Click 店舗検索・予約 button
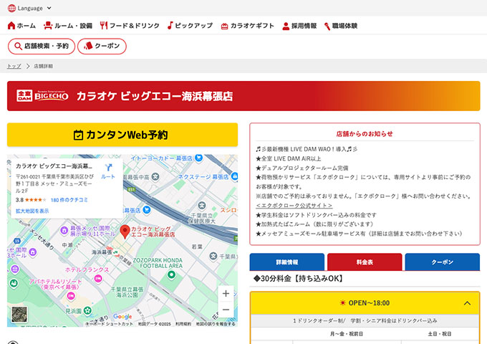Viewport: 487px width, 344px height. [x=42, y=46]
